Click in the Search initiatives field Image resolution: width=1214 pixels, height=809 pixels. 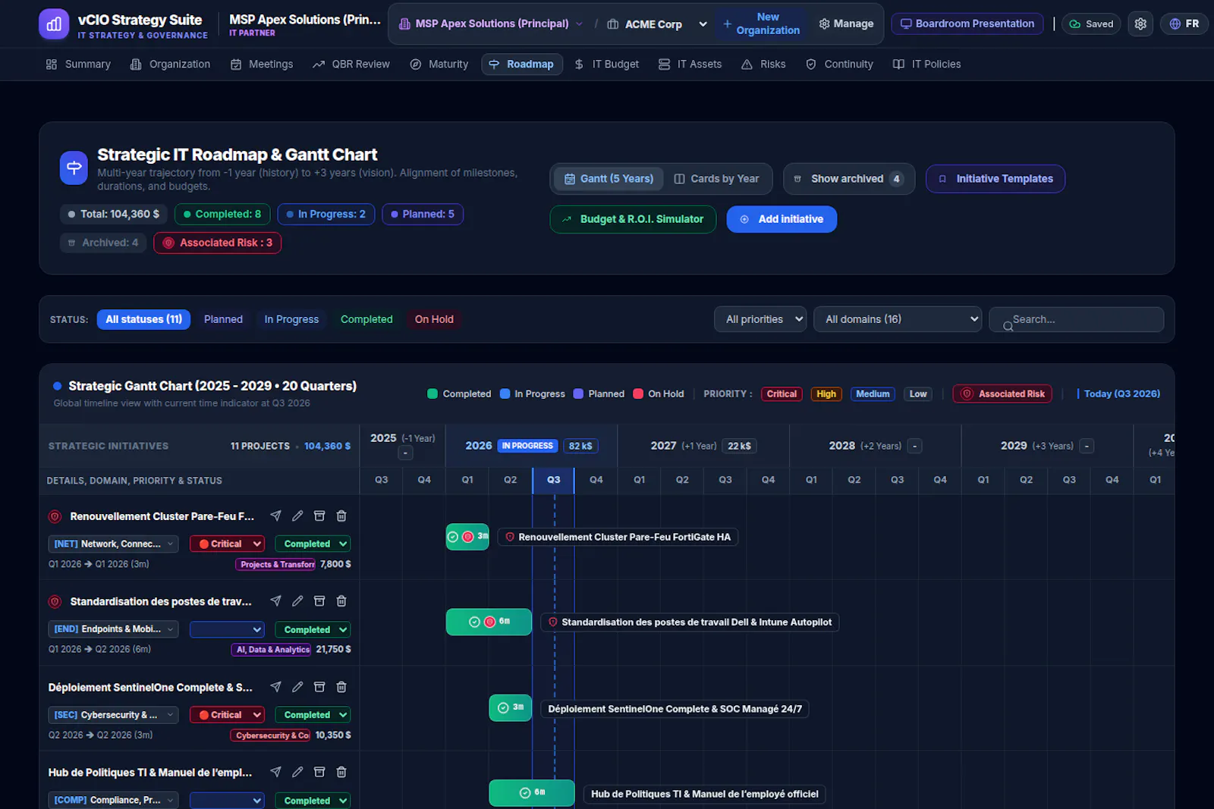coord(1076,319)
